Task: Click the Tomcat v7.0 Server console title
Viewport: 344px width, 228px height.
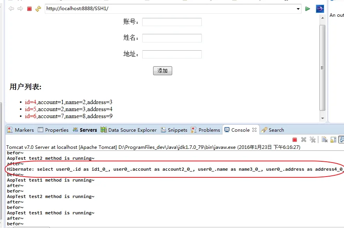Action: [x=153, y=147]
